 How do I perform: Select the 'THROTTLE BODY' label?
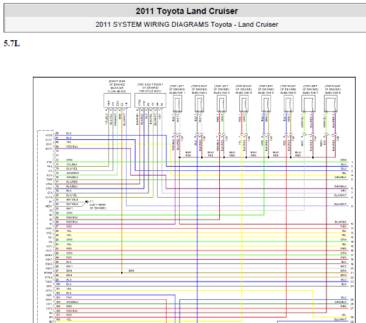coord(150,91)
